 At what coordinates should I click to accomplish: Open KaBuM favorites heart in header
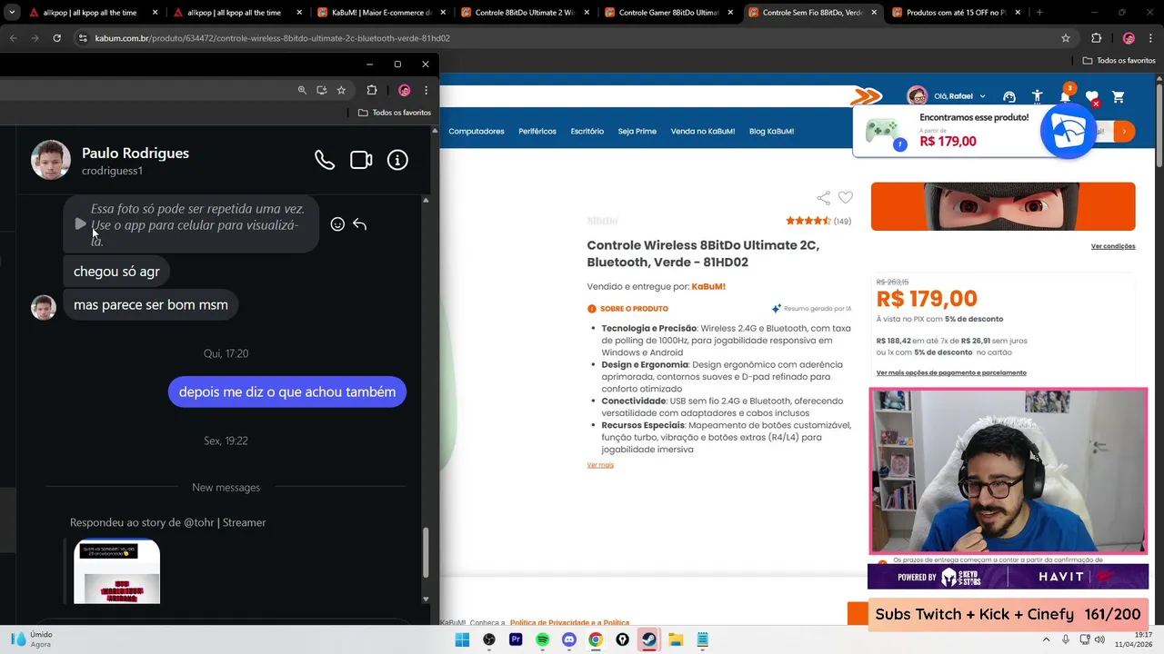1092,97
